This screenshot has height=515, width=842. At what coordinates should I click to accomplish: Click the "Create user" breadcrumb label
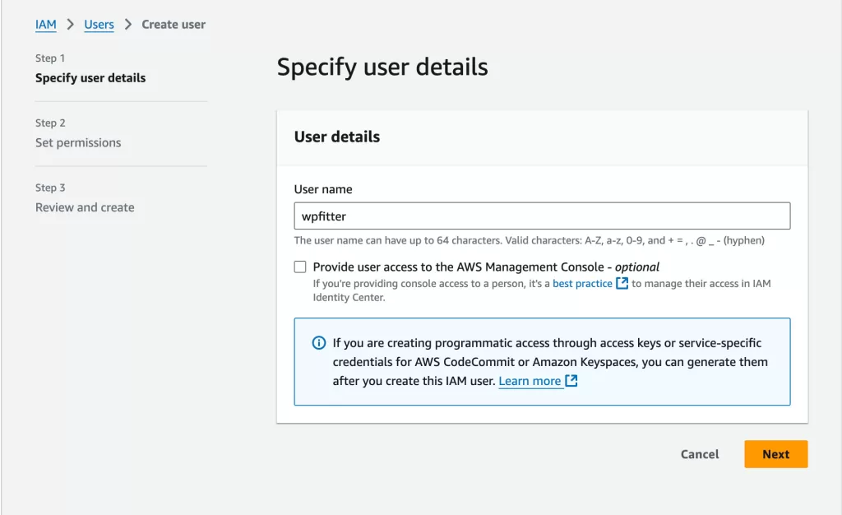(173, 25)
